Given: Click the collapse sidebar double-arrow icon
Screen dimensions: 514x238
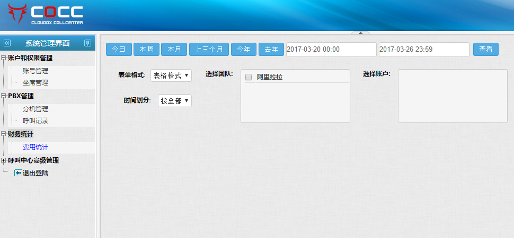Looking at the screenshot, I should click(x=7, y=43).
